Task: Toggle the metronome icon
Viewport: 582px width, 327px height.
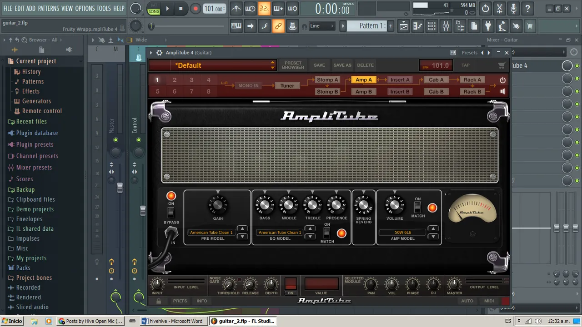Action: tap(236, 9)
